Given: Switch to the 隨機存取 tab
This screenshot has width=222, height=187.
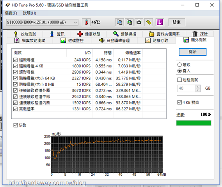Looking at the screenshot, I should pos(156,41).
